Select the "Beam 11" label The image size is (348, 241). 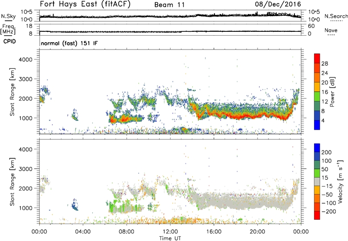tap(170, 5)
